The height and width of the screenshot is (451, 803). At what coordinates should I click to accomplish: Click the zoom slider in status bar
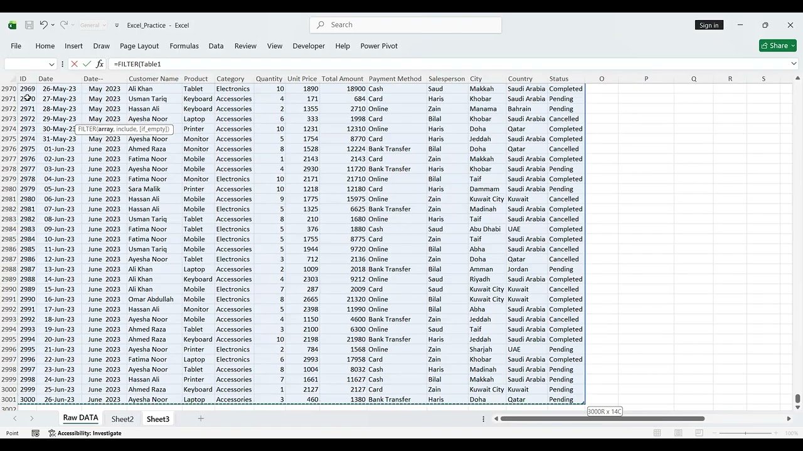tap(746, 433)
